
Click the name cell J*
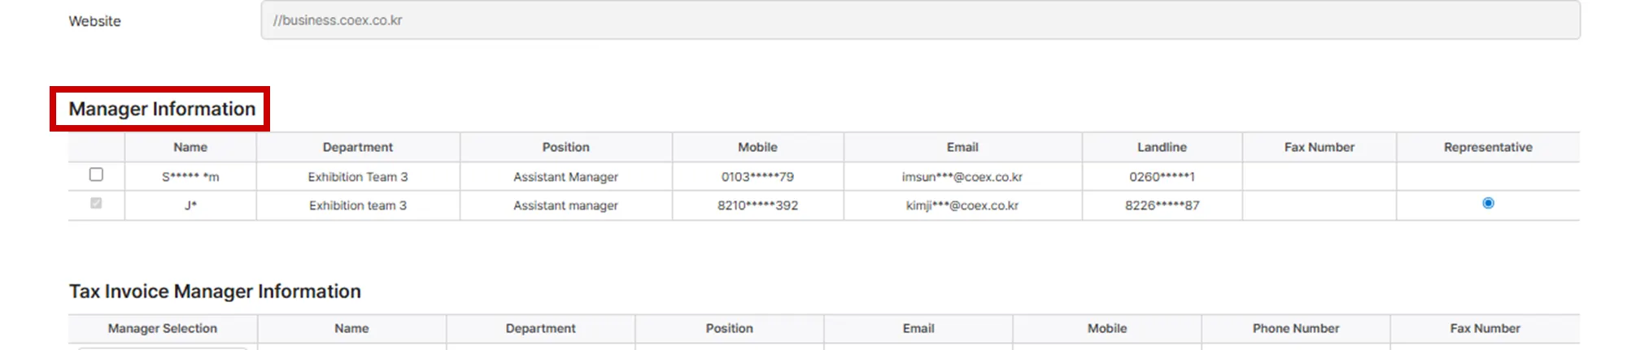(190, 205)
